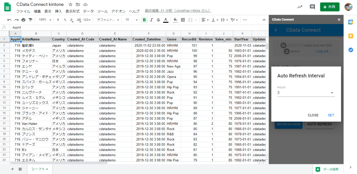
Task: Open the fill color picker
Action: click(x=175, y=20)
